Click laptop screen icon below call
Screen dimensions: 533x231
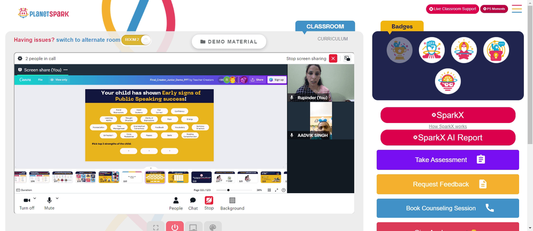coord(193,227)
